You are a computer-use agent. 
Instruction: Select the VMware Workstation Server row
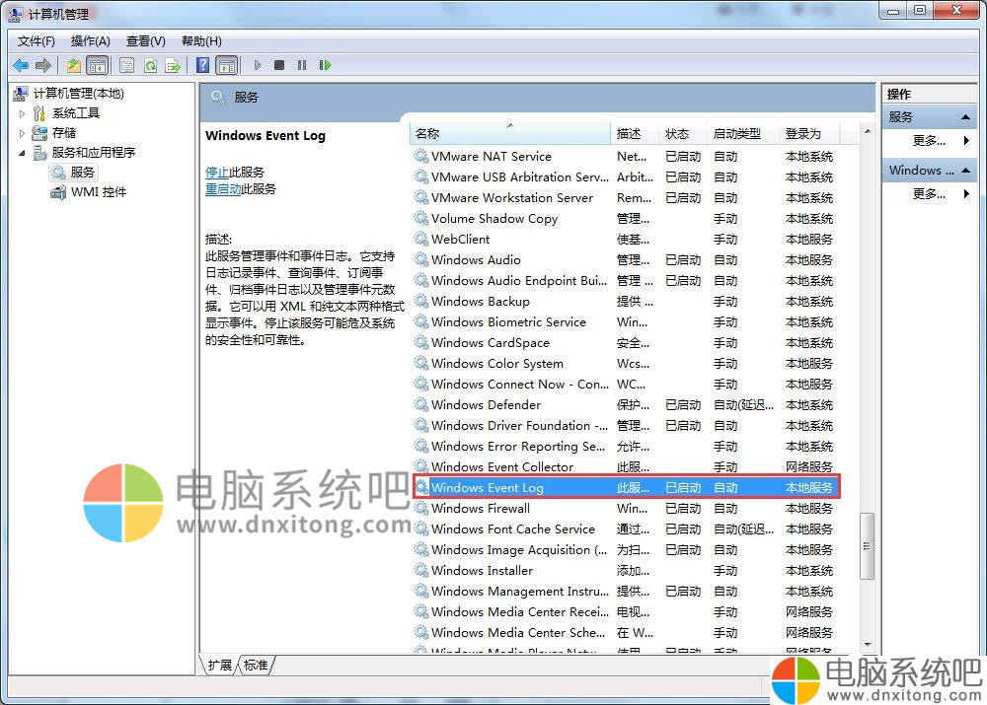point(626,197)
